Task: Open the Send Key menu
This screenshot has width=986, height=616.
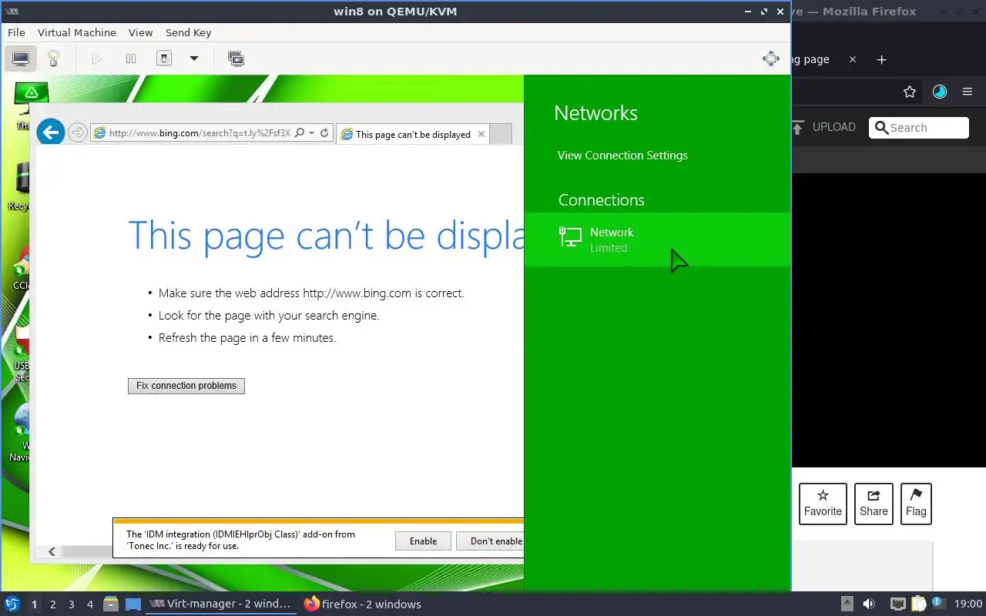Action: click(x=188, y=32)
